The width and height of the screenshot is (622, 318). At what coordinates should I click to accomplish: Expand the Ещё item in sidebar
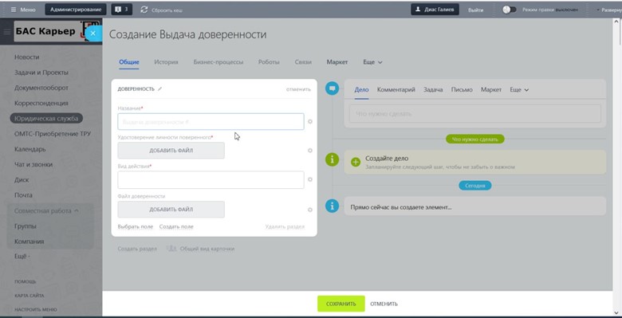pos(22,257)
